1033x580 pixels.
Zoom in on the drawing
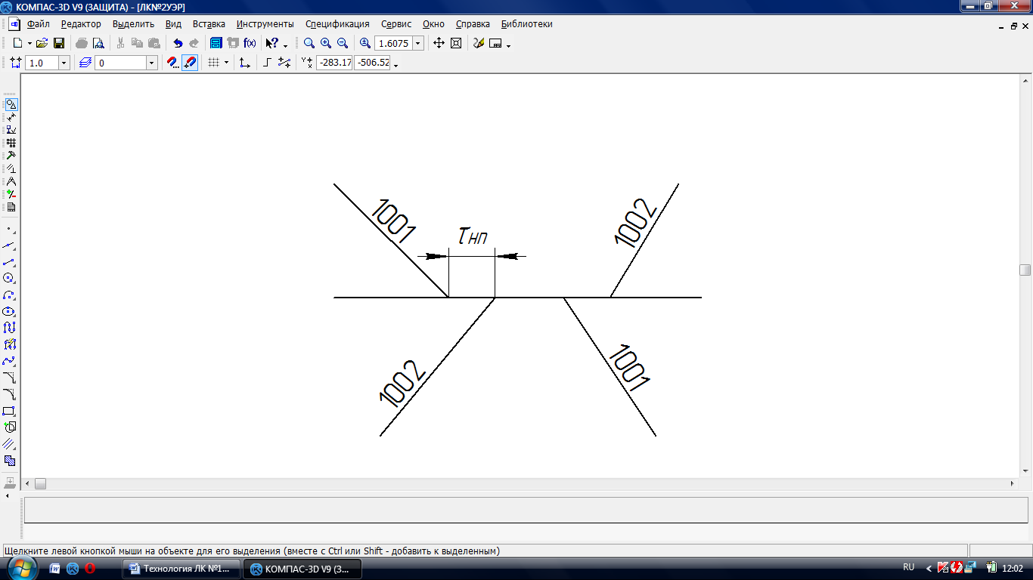tap(326, 43)
